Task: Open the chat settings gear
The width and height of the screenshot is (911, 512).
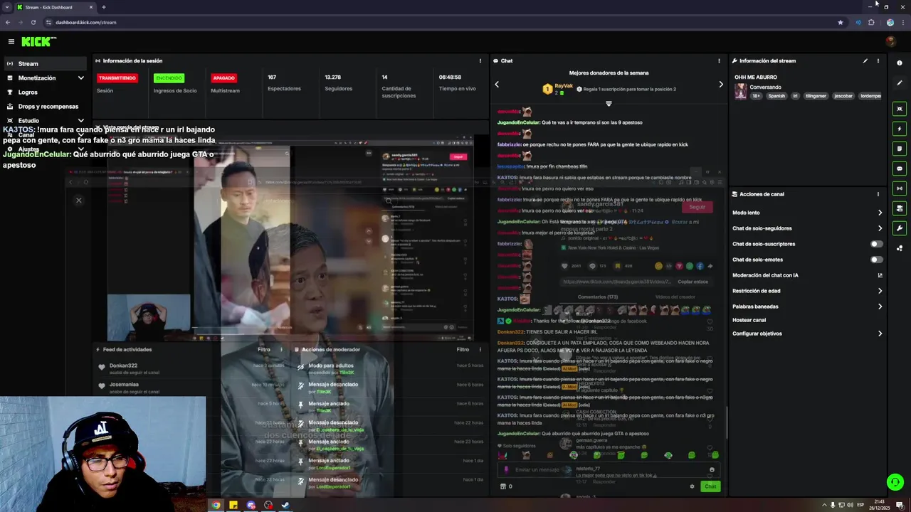Action: (x=692, y=486)
